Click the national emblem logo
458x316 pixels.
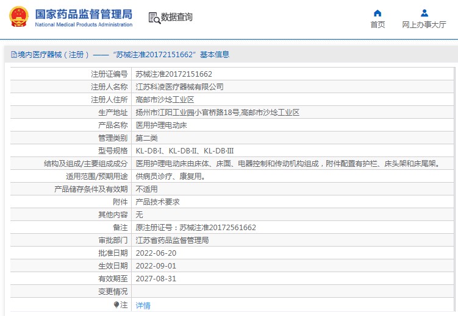19,16
